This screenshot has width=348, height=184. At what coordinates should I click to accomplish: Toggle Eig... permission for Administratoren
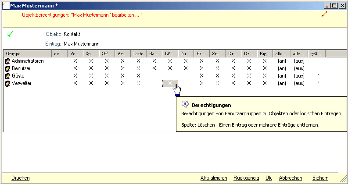[265, 61]
